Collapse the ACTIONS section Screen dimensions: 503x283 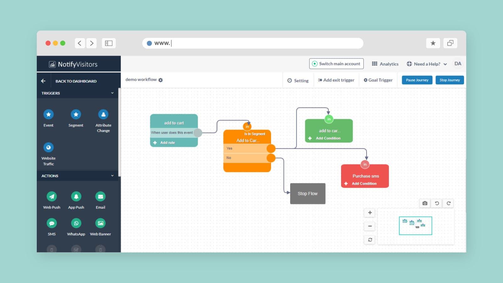tap(113, 175)
